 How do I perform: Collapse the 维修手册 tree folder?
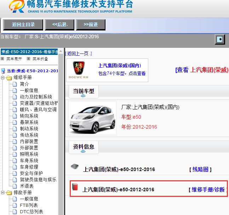[x=2, y=78]
